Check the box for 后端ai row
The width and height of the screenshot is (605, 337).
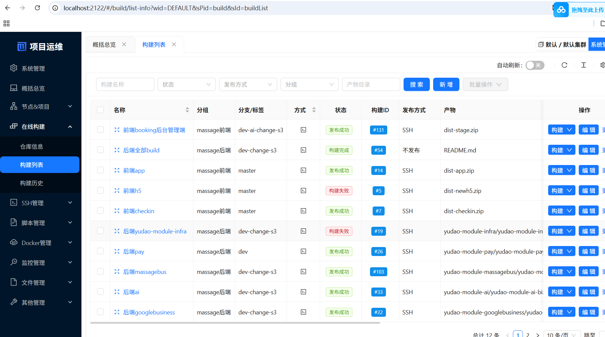(x=100, y=292)
